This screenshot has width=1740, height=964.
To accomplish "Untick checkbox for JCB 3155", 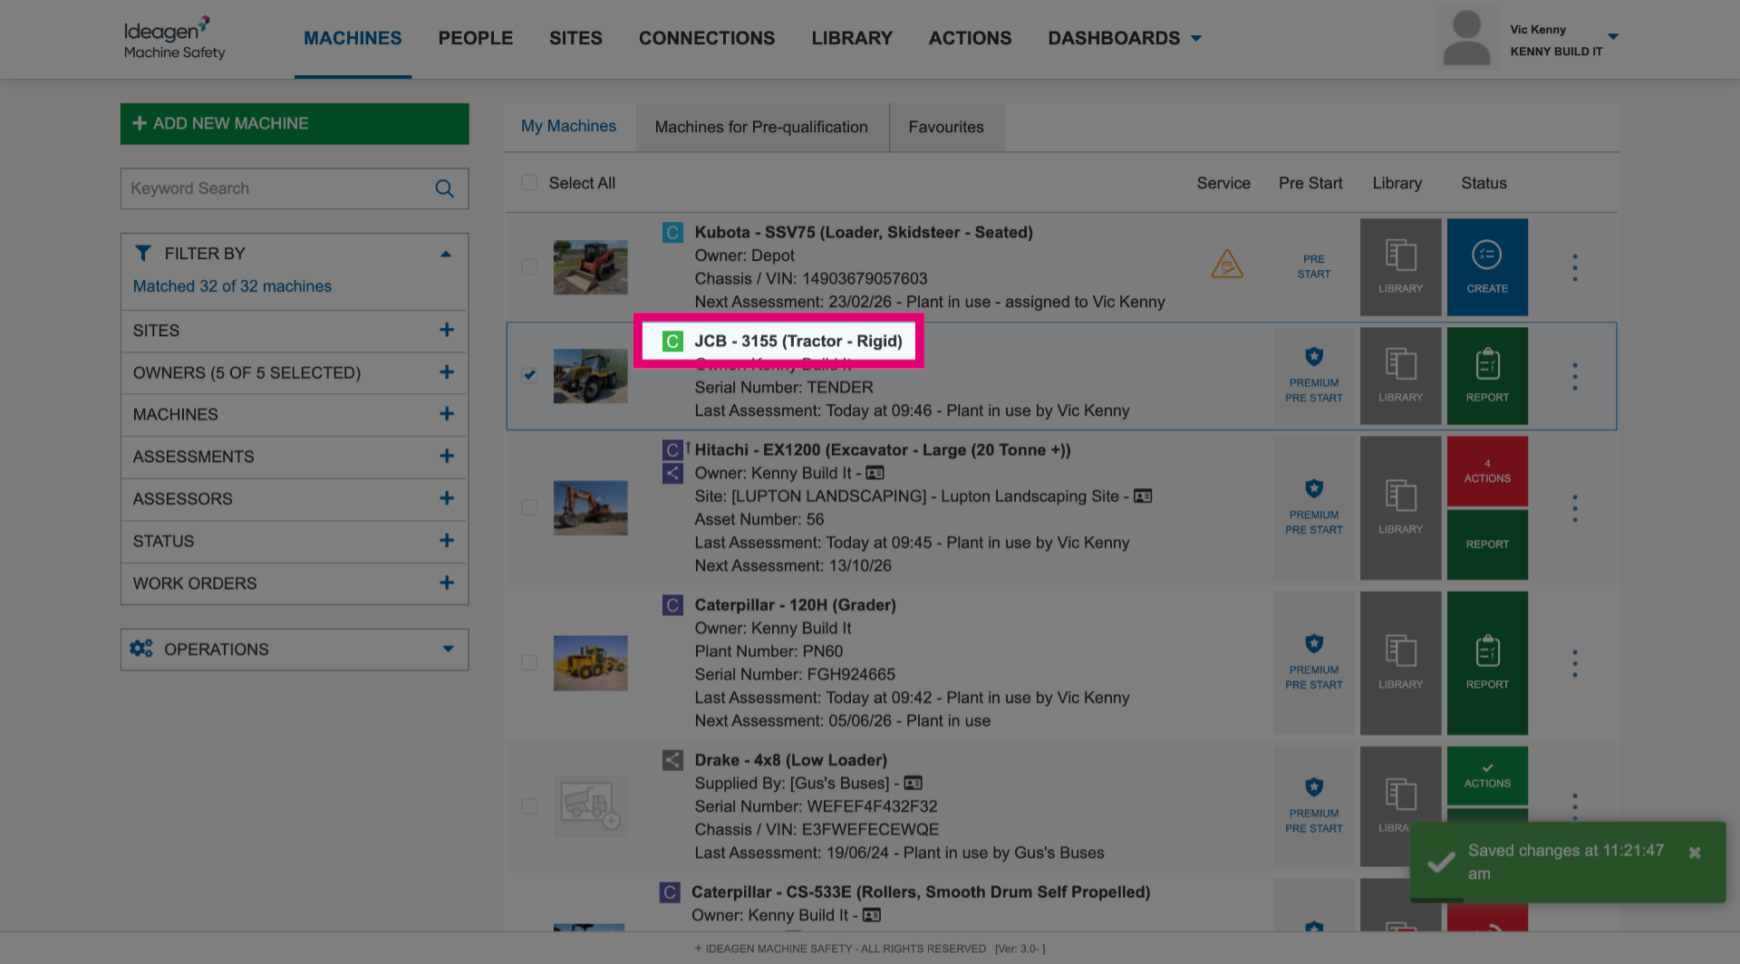I will (x=529, y=375).
